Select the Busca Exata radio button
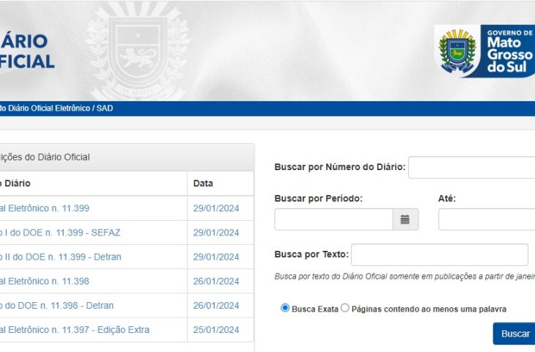The image size is (535, 352). 285,308
